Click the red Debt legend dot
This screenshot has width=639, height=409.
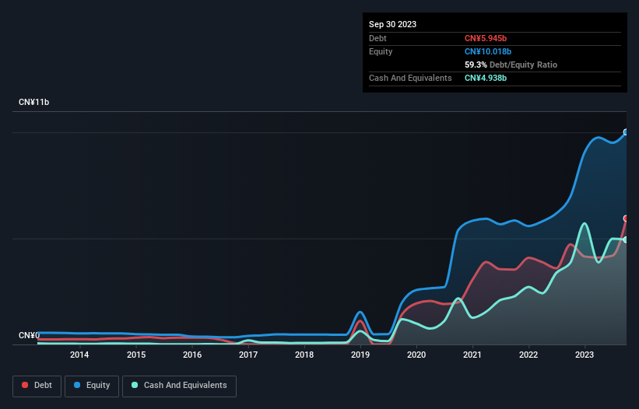point(25,385)
